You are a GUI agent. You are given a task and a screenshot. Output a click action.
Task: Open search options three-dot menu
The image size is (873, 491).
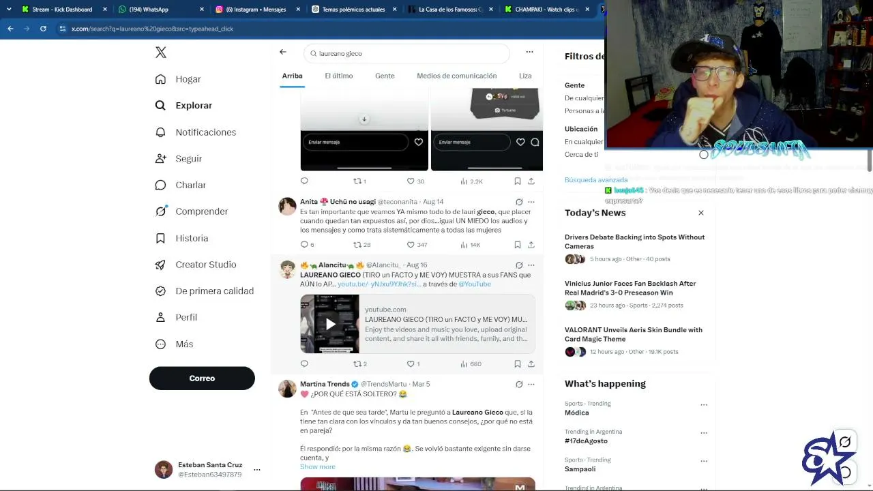(529, 52)
